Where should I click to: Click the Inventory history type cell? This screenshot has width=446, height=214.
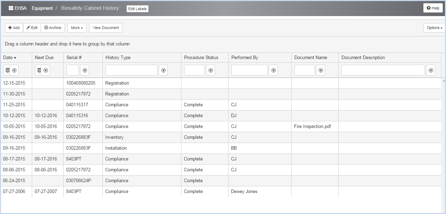tap(142, 137)
